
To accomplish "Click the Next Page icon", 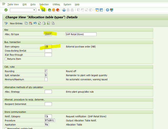I will (87, 10).
